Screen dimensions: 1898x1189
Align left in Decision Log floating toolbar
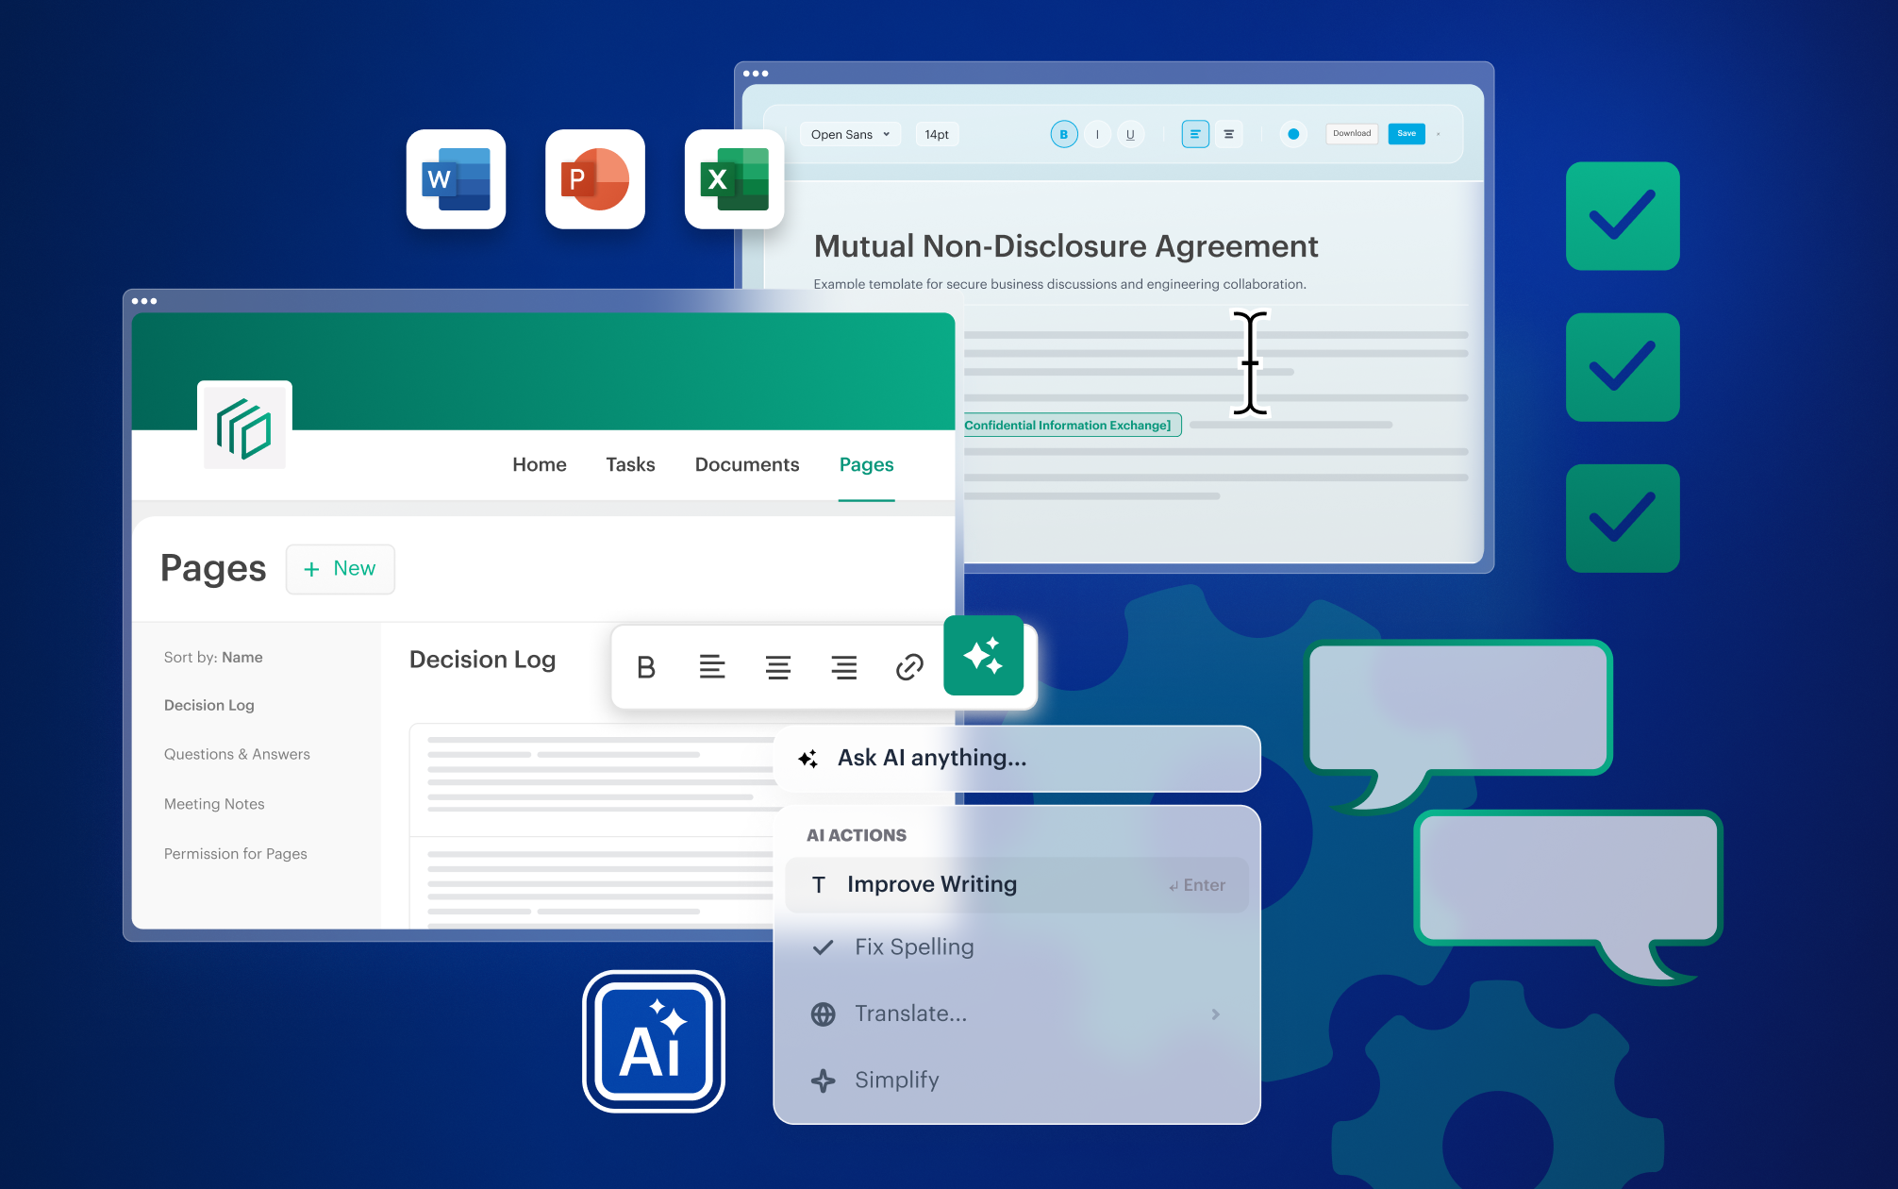point(712,667)
